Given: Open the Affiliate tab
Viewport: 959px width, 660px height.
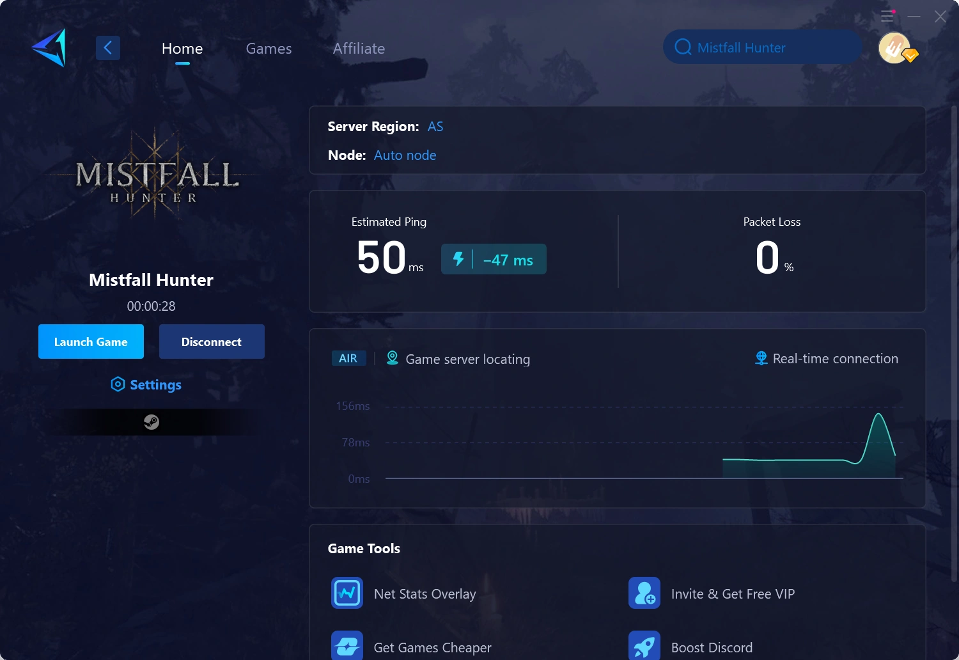Looking at the screenshot, I should 359,49.
